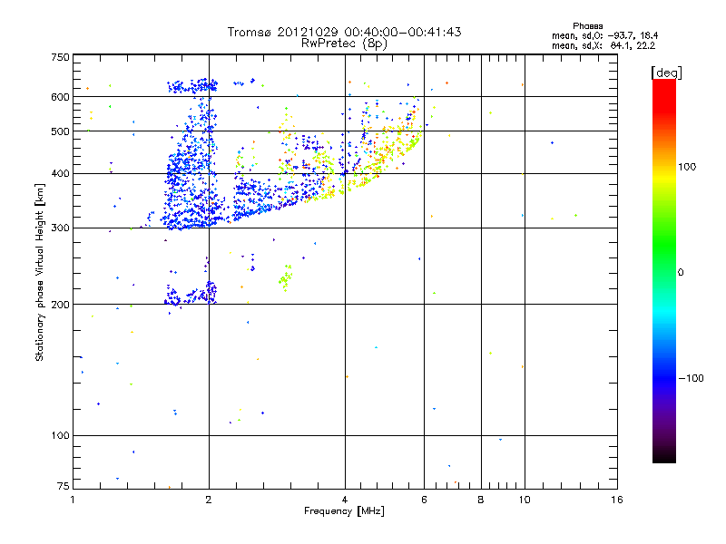This screenshot has height=544, width=726.
Task: Click the y-axis label 'Stationary phase Virtual Height [km]'
Action: [x=40, y=272]
